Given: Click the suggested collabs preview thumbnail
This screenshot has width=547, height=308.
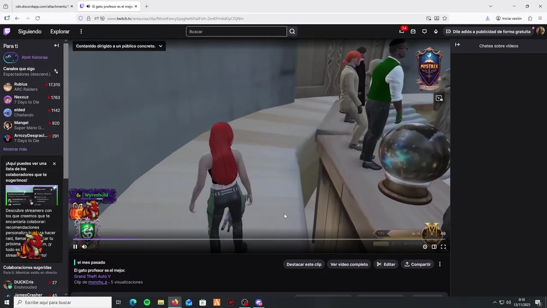Looking at the screenshot, I should (32, 195).
